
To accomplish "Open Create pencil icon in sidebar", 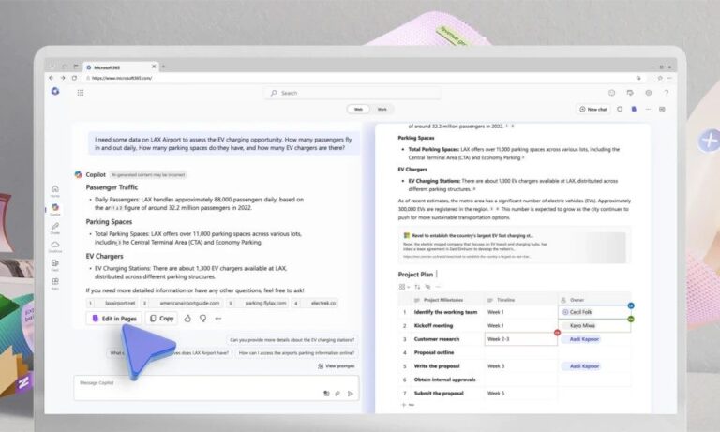I will [55, 228].
